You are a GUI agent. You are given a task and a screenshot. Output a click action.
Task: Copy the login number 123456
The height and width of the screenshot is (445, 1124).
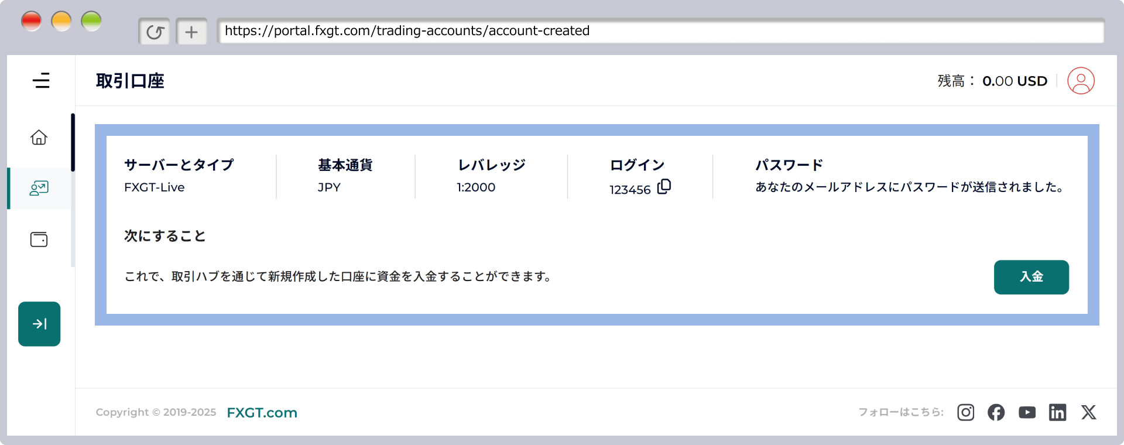[664, 187]
